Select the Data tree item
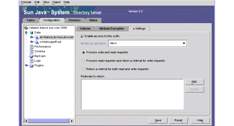The image size is (234, 126). [37, 33]
